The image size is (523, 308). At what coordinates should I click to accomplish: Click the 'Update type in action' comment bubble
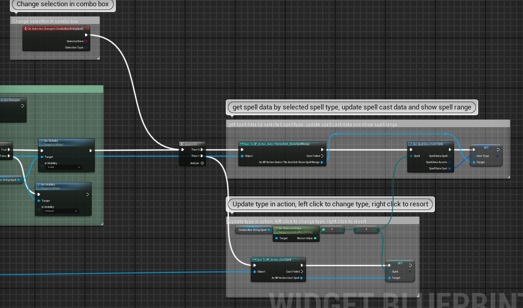pyautogui.click(x=330, y=204)
